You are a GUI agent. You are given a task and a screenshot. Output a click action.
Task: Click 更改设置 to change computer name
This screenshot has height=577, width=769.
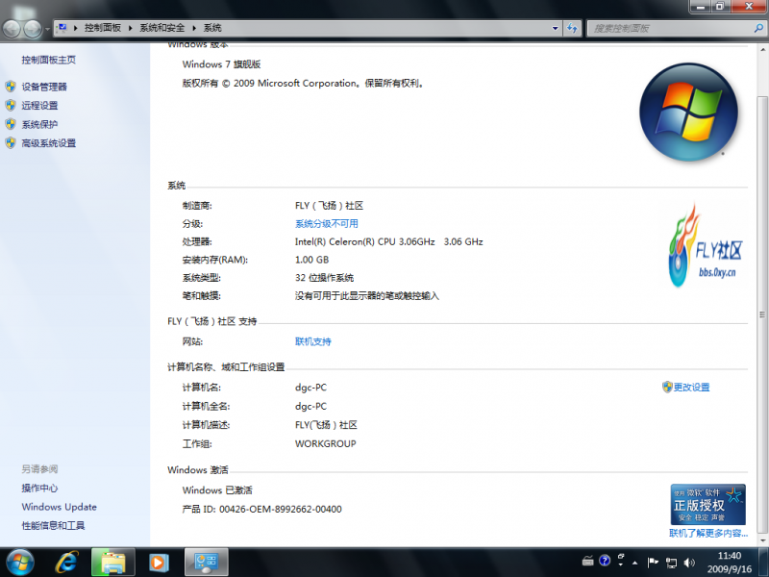[x=691, y=388]
